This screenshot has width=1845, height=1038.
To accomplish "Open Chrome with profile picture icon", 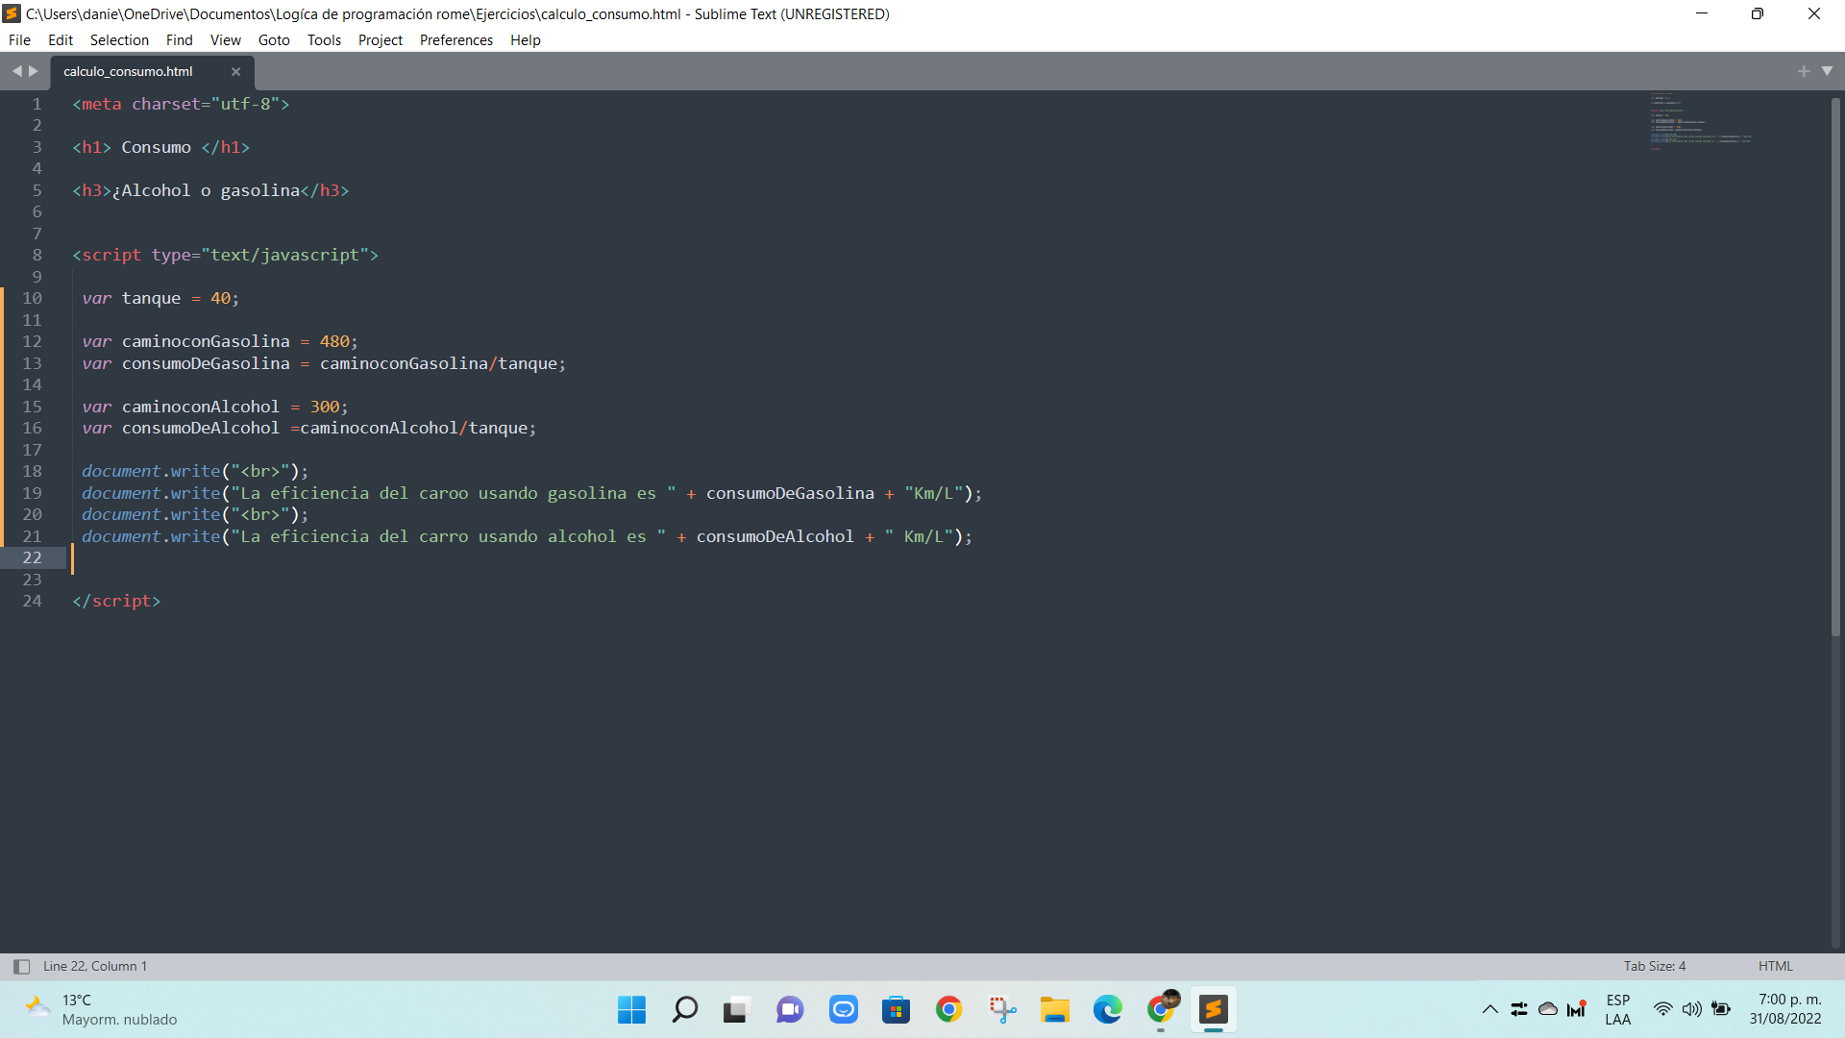I will tap(1161, 1010).
